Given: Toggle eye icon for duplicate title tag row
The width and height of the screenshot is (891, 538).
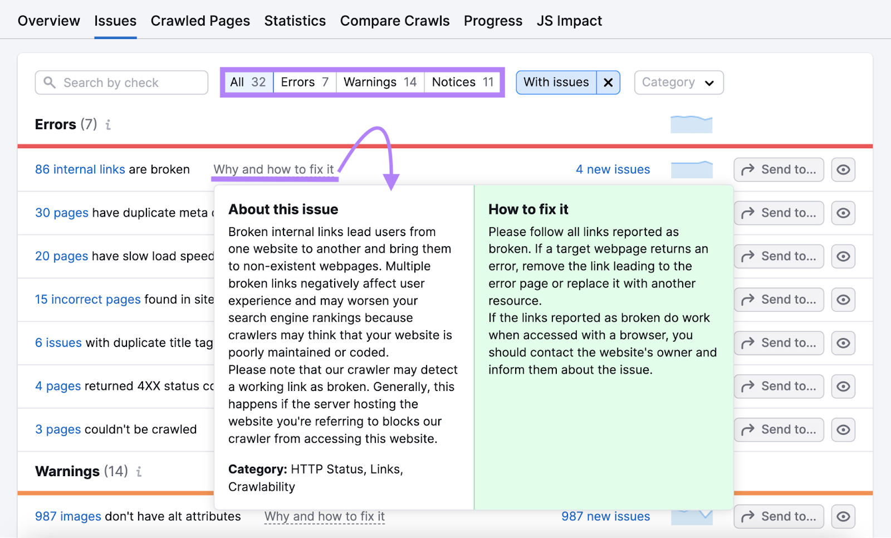Looking at the screenshot, I should point(843,343).
